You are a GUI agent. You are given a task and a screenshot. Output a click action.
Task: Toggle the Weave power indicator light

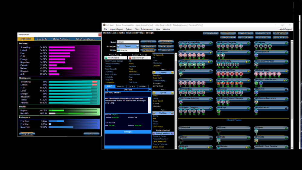pos(286,43)
